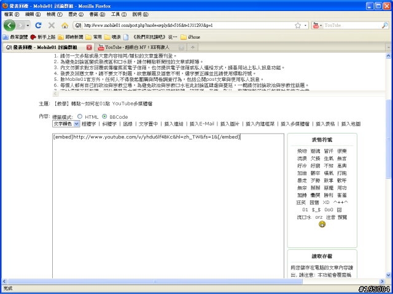Click the 插入E-Mail link
This screenshot has width=393, height=294.
pyautogui.click(x=202, y=124)
